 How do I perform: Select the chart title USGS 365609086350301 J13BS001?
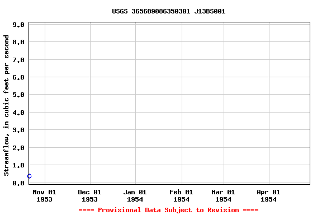point(169,11)
